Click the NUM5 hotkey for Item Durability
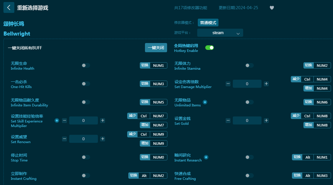Image resolution: width=333 pixels, height=185 pixels. point(154,102)
